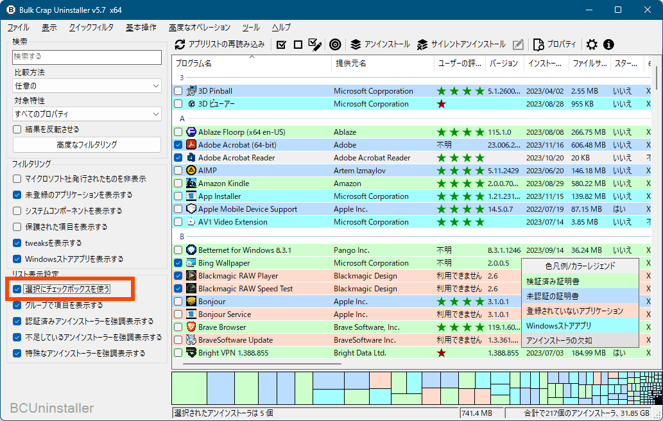The width and height of the screenshot is (663, 421).
Task: Sort by 提供元名 column header
Action: click(x=383, y=64)
